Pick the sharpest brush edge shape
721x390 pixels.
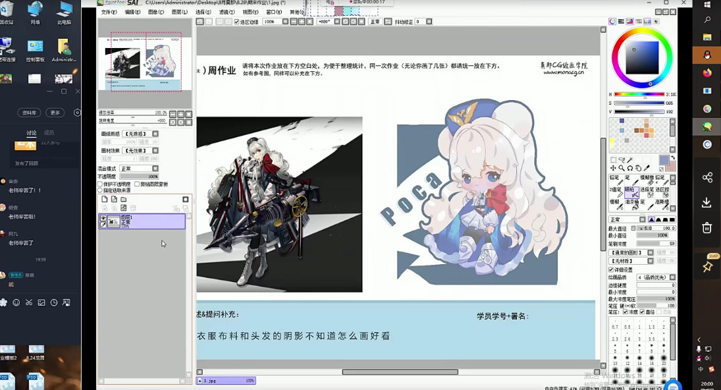pyautogui.click(x=652, y=219)
